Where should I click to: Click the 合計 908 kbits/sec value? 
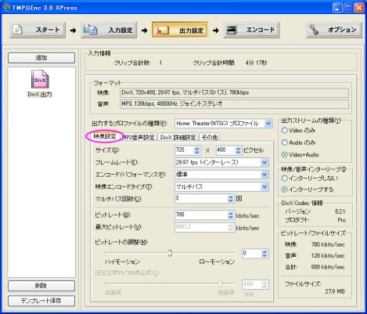click(x=328, y=267)
